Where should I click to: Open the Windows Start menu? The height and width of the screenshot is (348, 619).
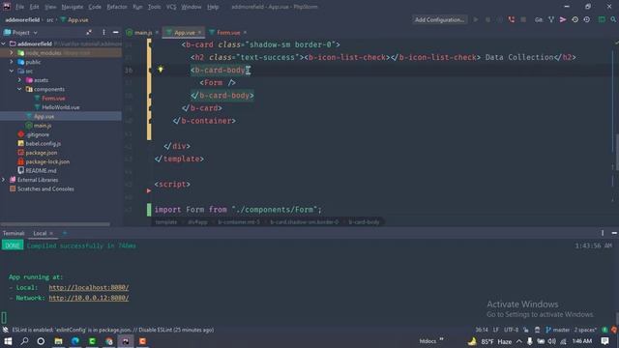pyautogui.click(x=8, y=341)
